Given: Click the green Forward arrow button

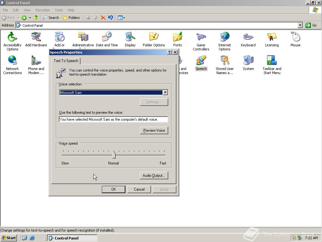Looking at the screenshot, I should [x=24, y=18].
